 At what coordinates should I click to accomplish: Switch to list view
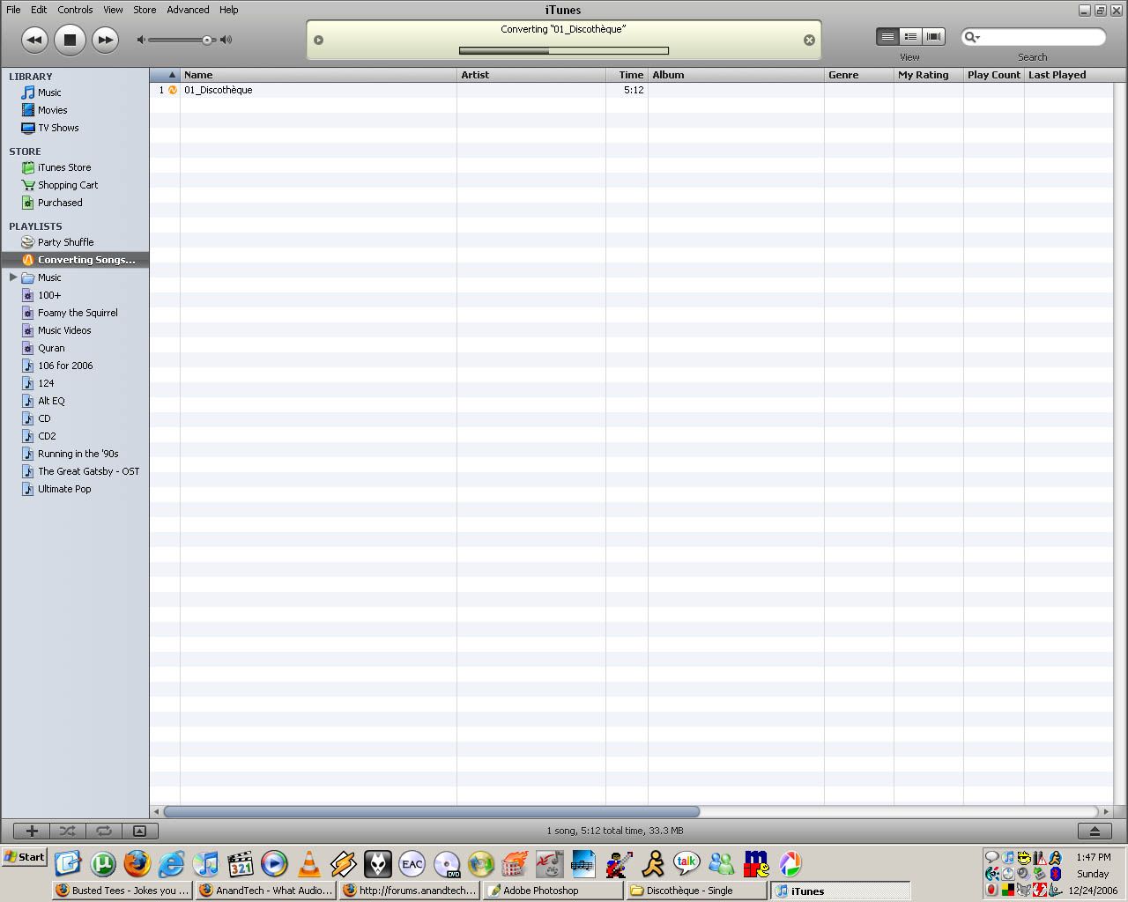[x=887, y=36]
